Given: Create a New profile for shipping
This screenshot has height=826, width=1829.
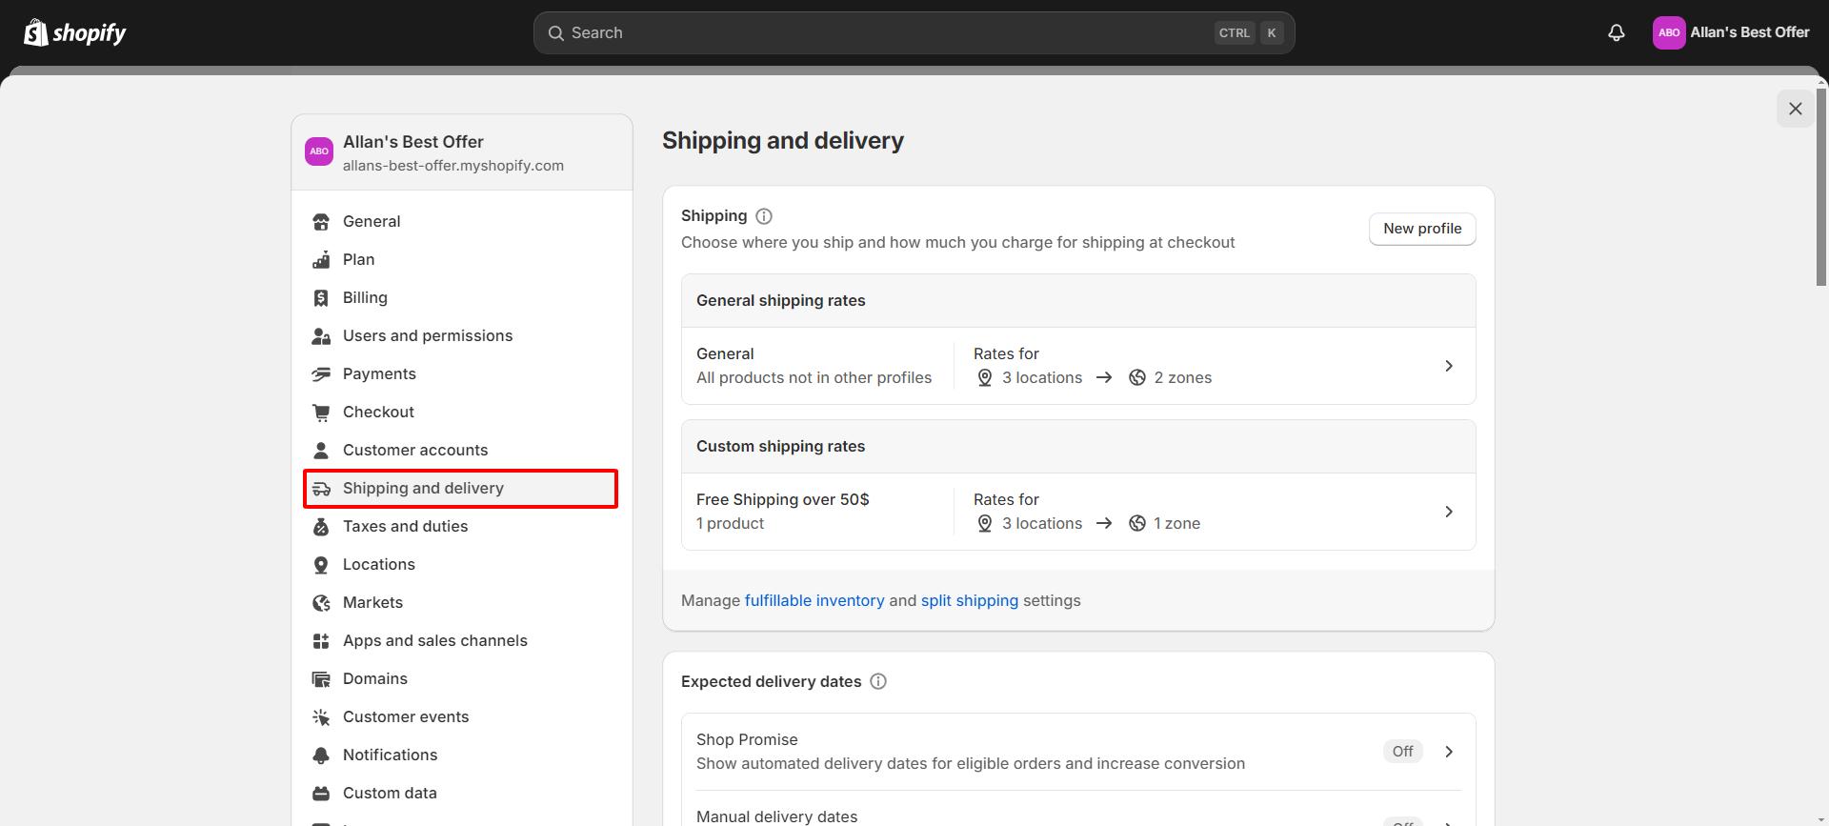Looking at the screenshot, I should pos(1421,229).
